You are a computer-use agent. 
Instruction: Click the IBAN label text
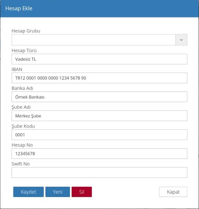point(17,69)
